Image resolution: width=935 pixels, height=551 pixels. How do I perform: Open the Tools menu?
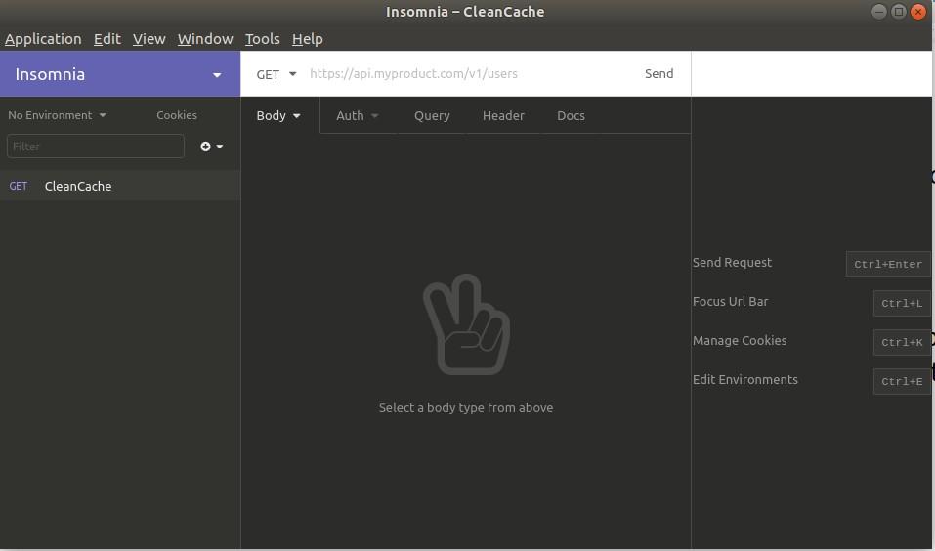(x=262, y=39)
